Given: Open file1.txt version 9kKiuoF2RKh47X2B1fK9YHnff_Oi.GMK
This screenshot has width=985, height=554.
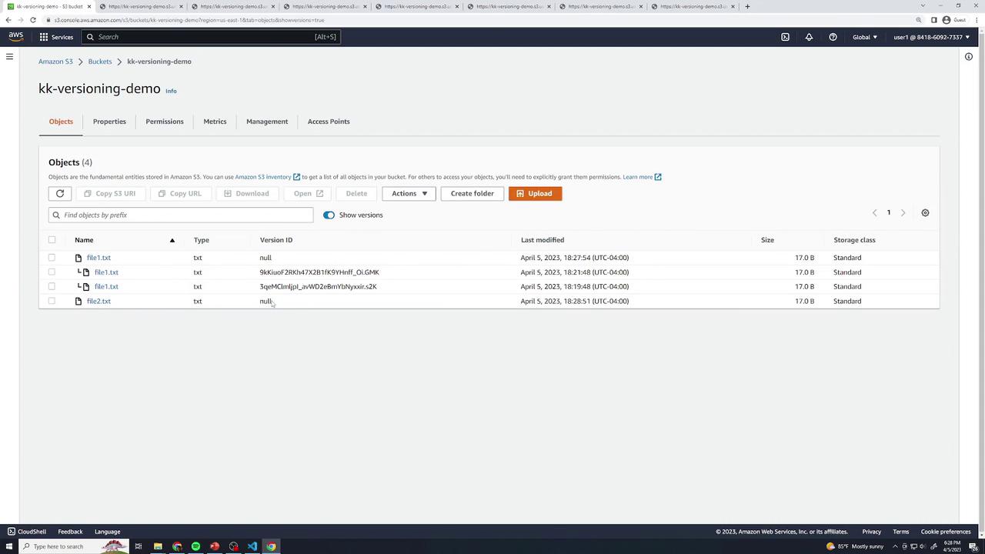Looking at the screenshot, I should coord(106,272).
